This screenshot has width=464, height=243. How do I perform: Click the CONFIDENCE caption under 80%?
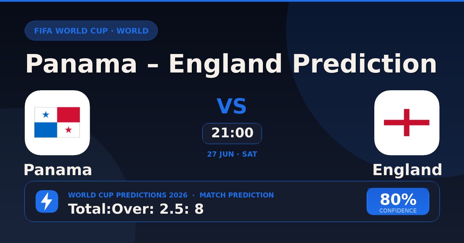click(398, 211)
